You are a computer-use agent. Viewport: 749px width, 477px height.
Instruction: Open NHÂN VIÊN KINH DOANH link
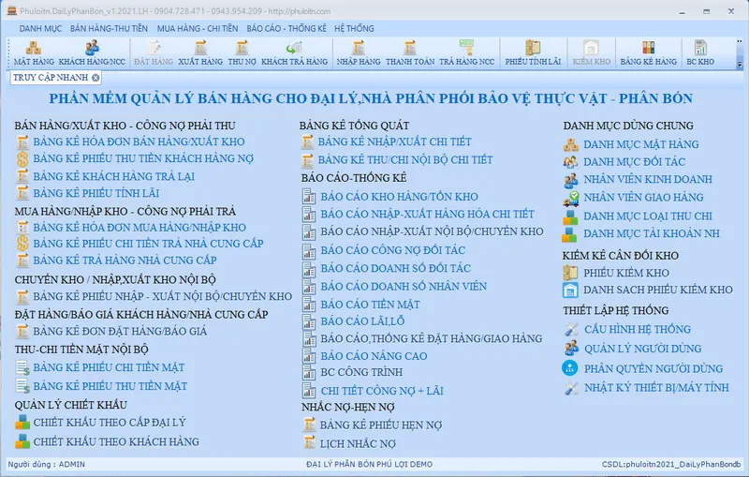coord(648,179)
